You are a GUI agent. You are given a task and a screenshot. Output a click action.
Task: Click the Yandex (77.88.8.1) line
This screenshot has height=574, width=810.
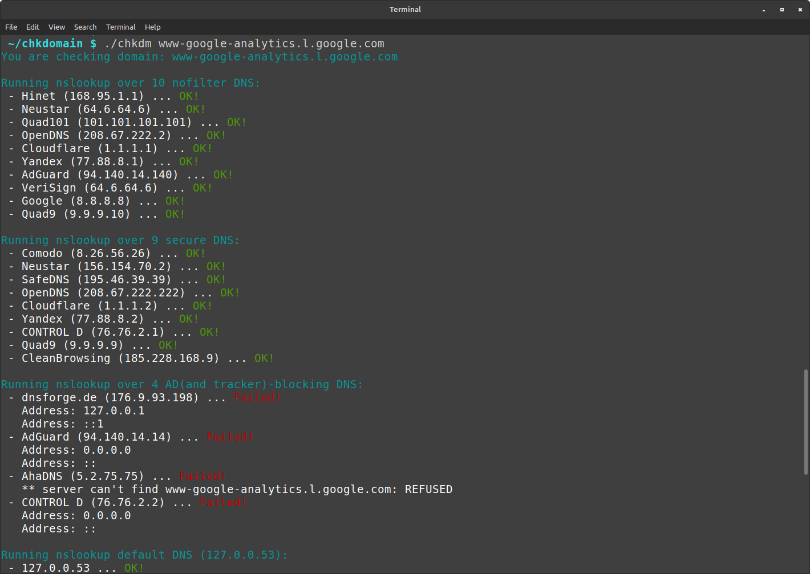pos(103,161)
